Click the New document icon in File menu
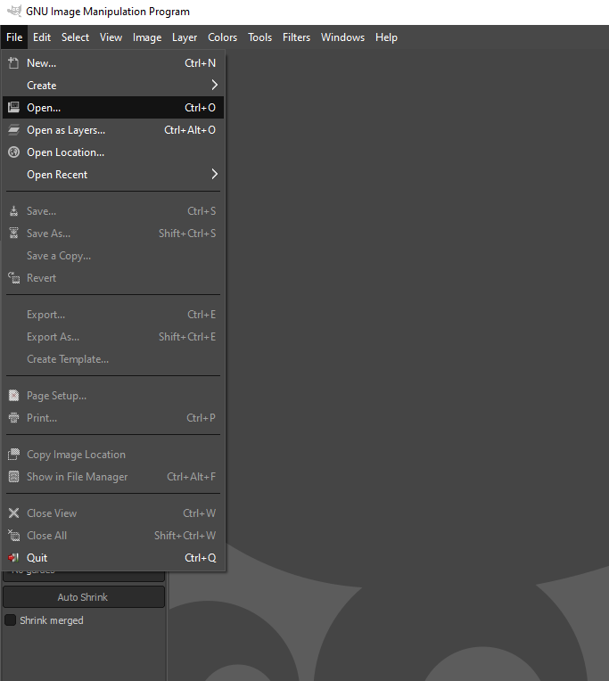 [13, 63]
